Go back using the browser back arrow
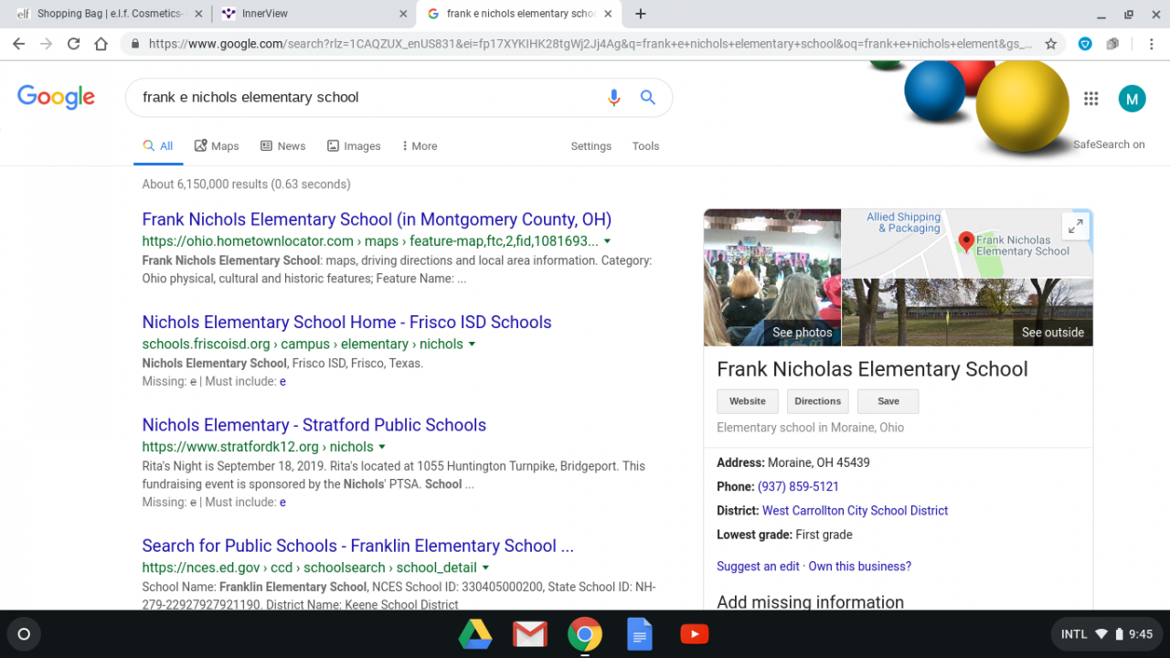This screenshot has width=1170, height=658. 18,44
